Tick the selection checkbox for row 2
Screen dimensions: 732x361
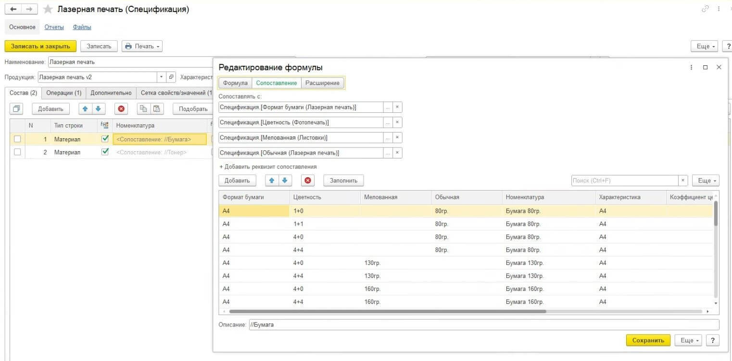(17, 152)
